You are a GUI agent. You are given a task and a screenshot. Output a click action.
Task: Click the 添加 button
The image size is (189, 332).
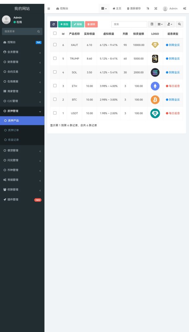[x=64, y=24]
